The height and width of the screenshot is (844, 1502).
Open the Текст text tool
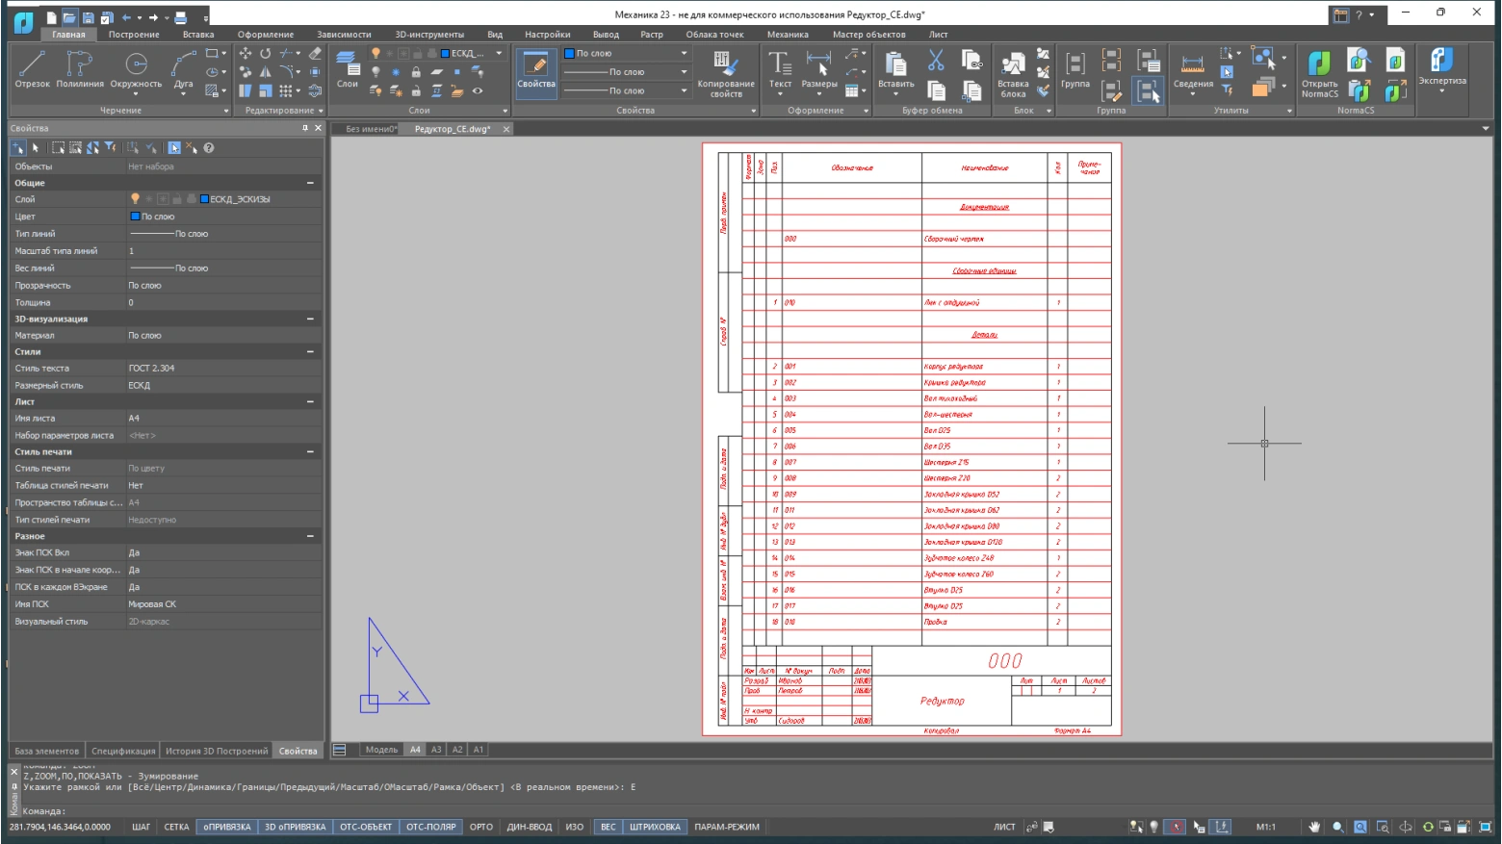(780, 70)
